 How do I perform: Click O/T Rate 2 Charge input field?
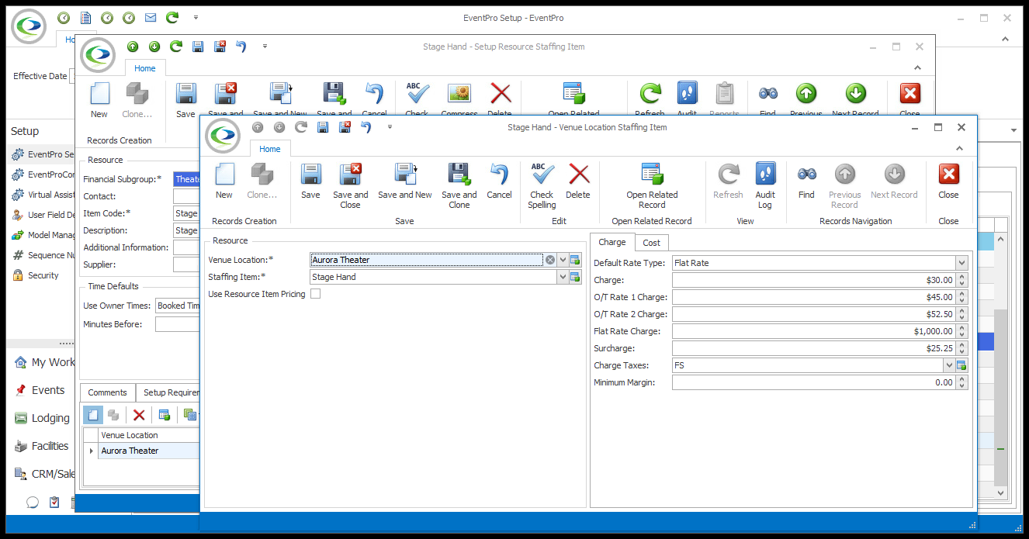tap(814, 314)
